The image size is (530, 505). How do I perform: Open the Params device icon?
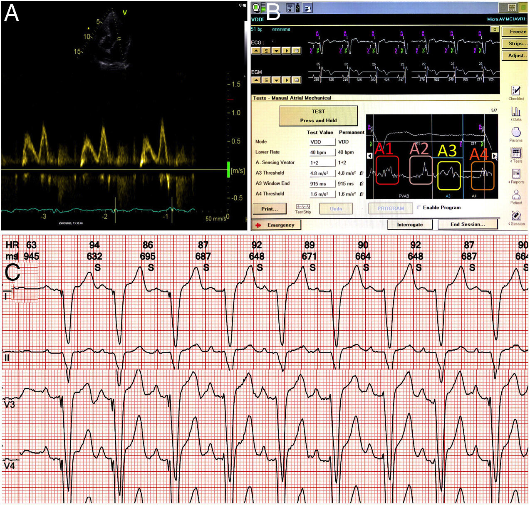pos(516,132)
